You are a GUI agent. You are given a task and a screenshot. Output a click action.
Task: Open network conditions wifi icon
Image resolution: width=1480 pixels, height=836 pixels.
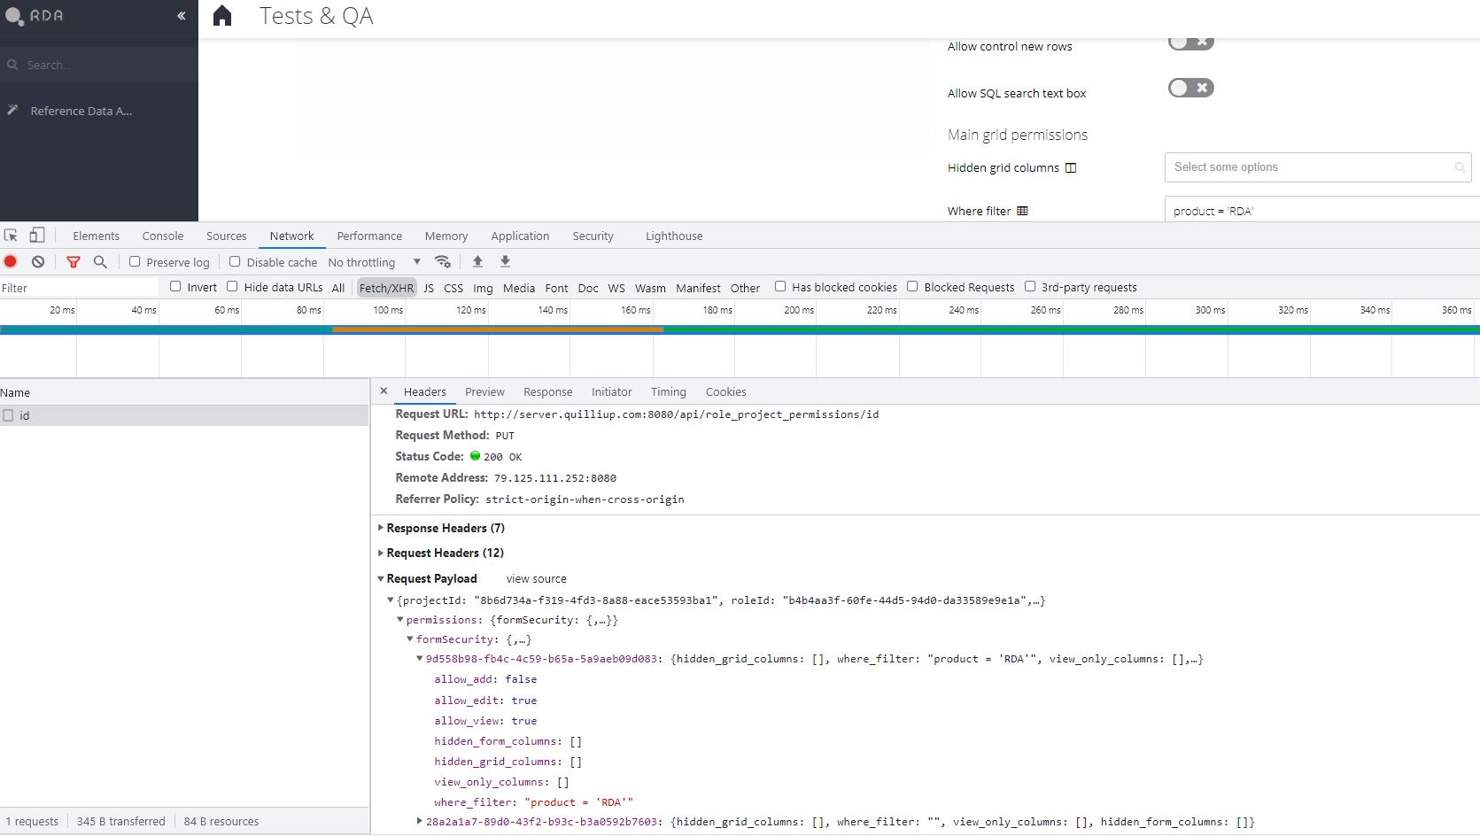tap(443, 261)
